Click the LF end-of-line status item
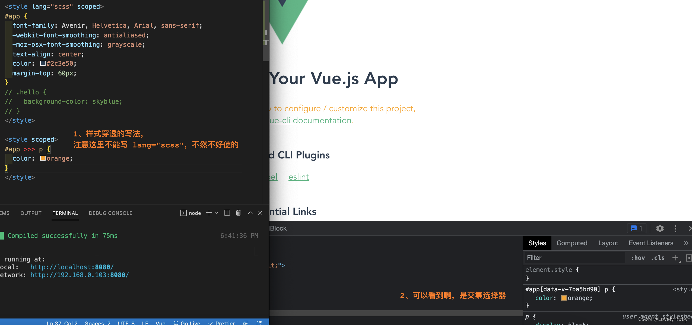The height and width of the screenshot is (325, 692). click(145, 323)
